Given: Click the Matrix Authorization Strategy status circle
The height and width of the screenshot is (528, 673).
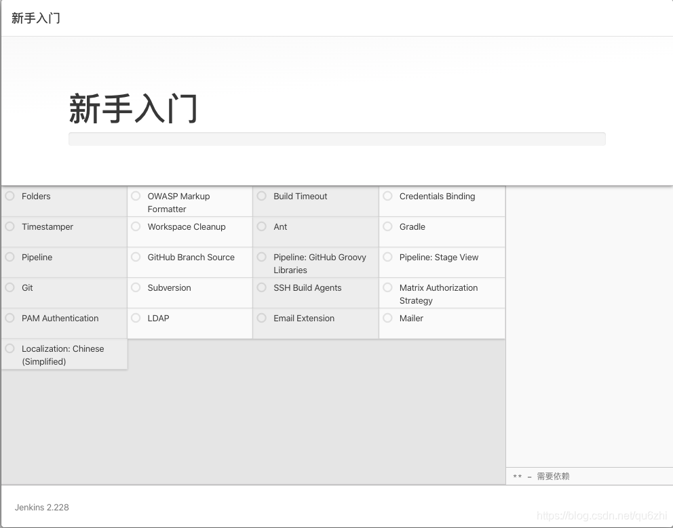Looking at the screenshot, I should (387, 287).
